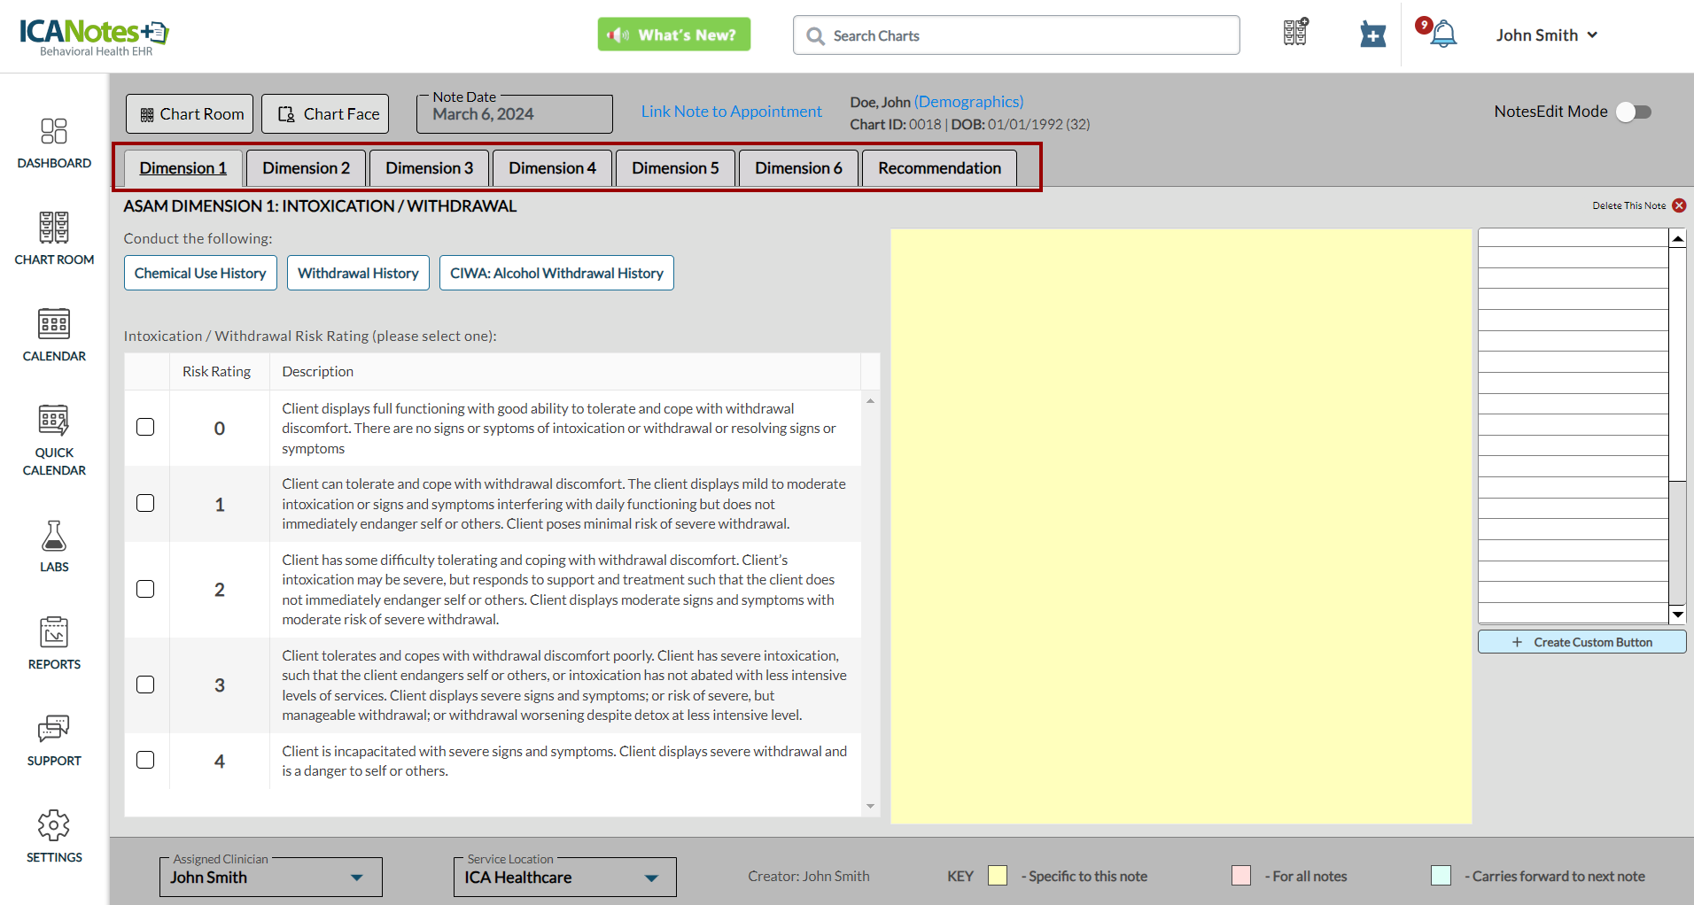Screen dimensions: 1694x905
Task: Toggle the NotesEdit Mode switch
Action: tap(1633, 112)
